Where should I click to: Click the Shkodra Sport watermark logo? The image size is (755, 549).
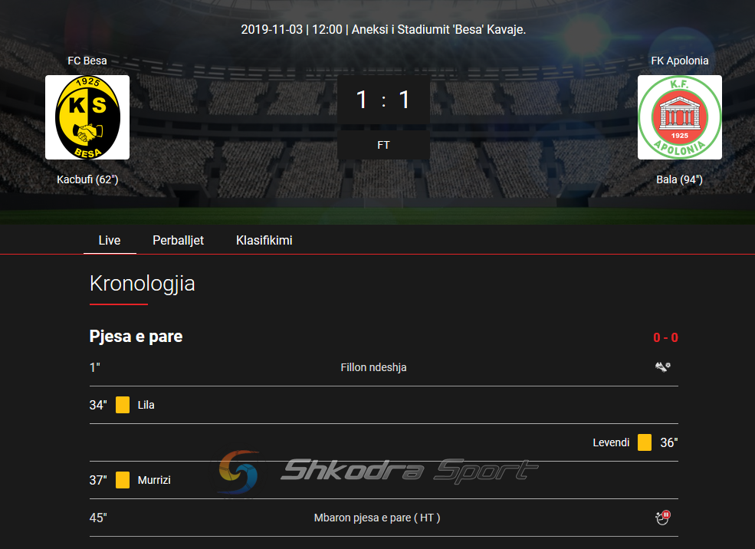pyautogui.click(x=378, y=472)
